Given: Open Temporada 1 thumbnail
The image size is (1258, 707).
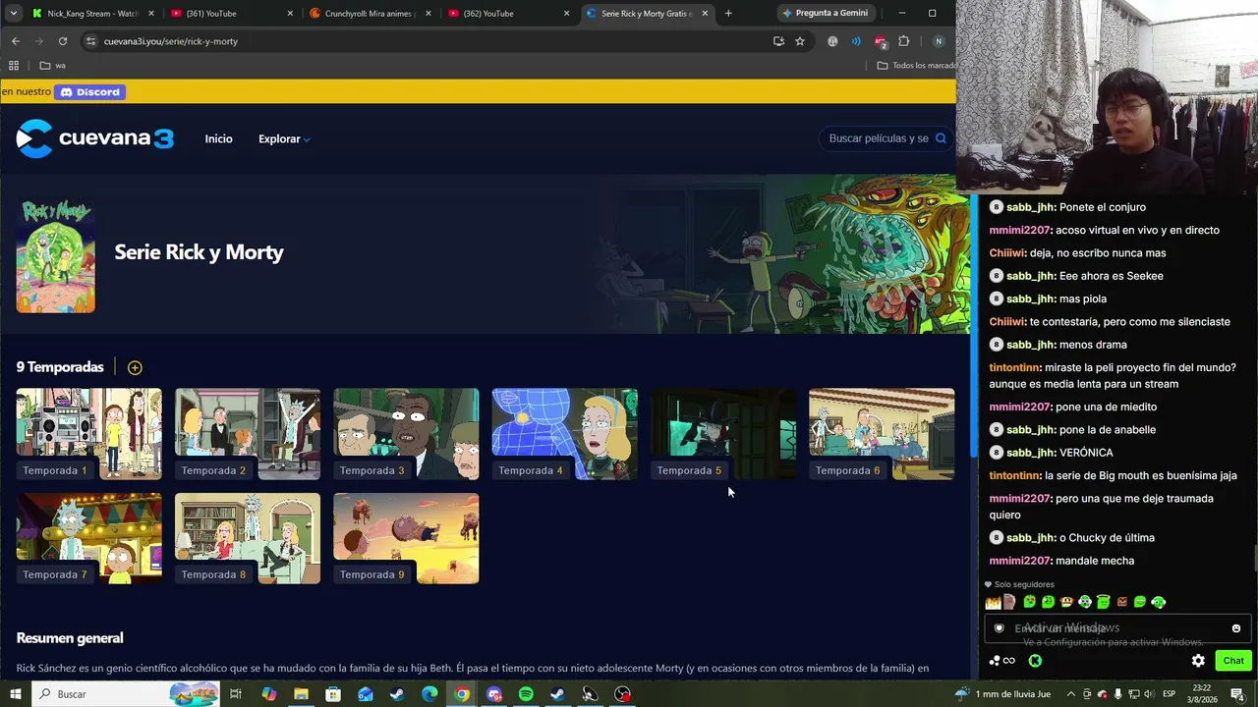Looking at the screenshot, I should point(89,434).
